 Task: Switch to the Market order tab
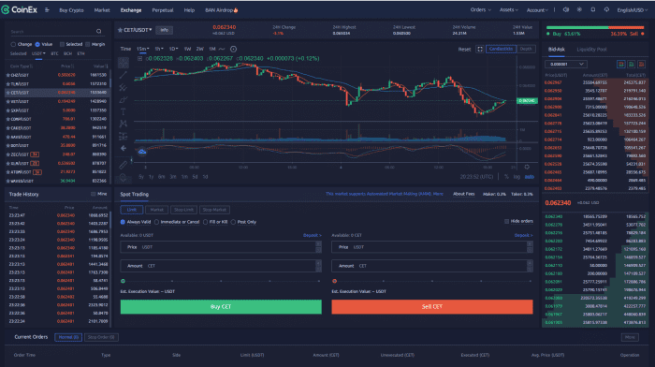click(156, 210)
